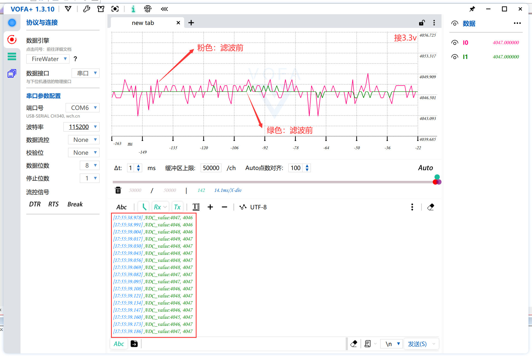Switch to the new tab panel
Image resolution: width=532 pixels, height=357 pixels.
coord(144,23)
